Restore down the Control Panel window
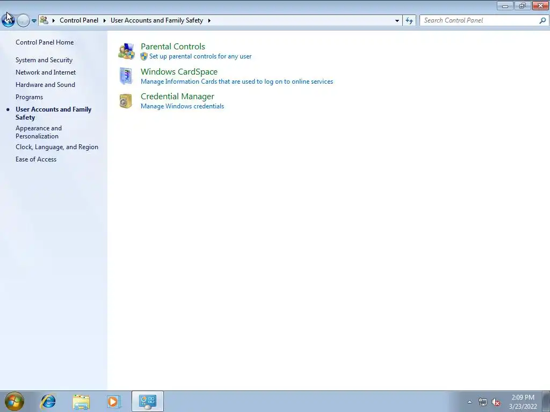This screenshot has width=550, height=412. [523, 5]
